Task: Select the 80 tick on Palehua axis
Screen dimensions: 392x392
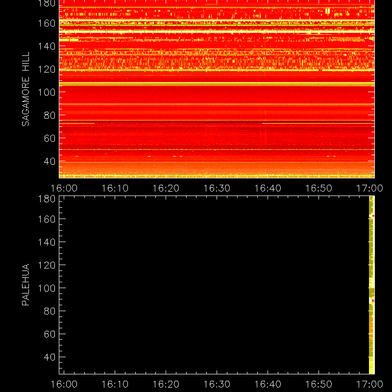Action: pos(49,311)
